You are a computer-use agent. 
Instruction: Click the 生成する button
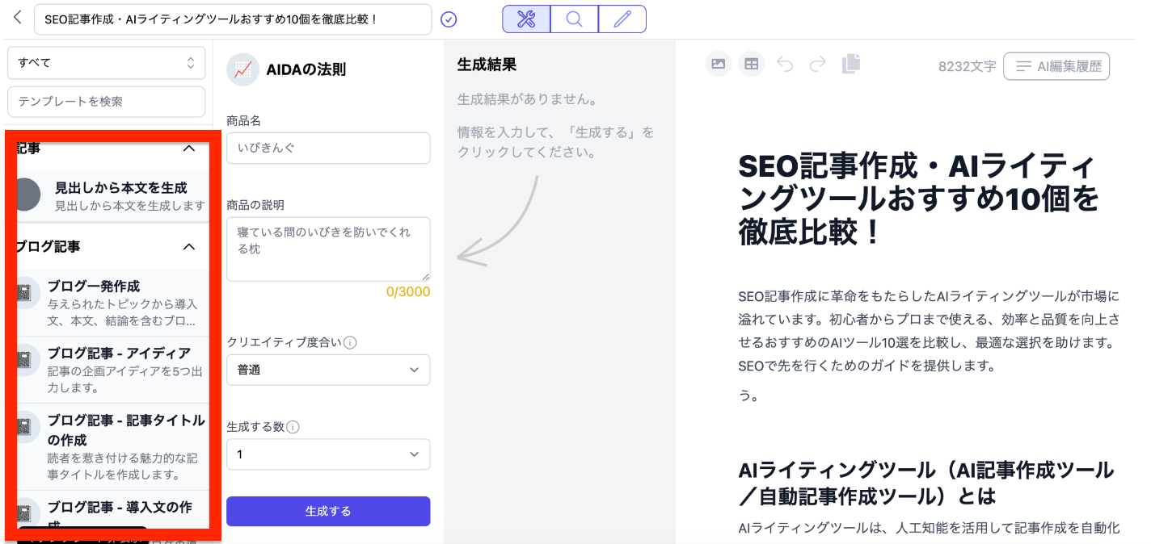click(328, 511)
